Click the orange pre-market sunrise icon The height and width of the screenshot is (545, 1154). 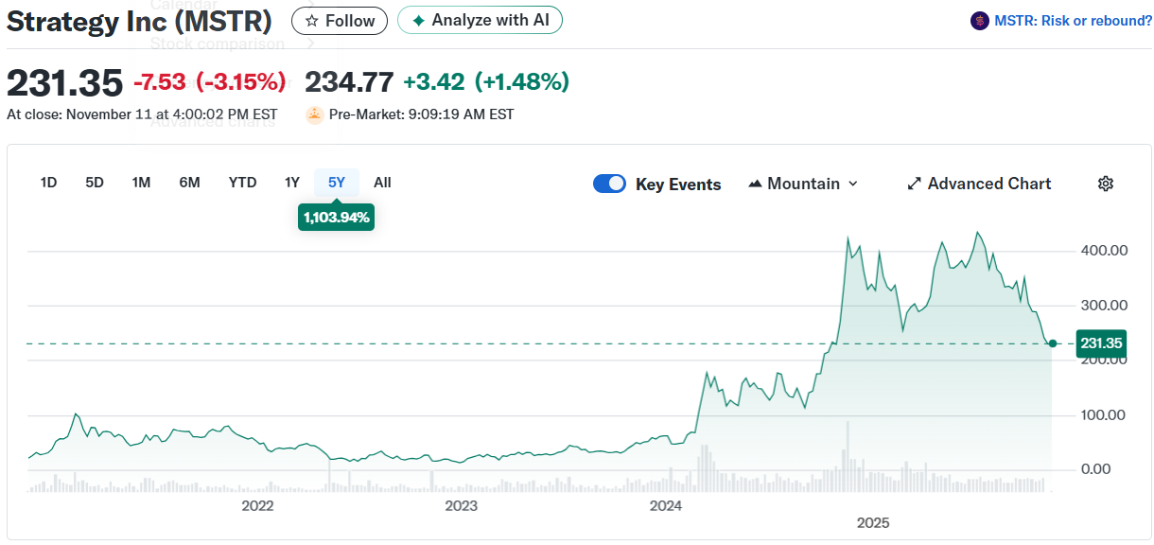click(314, 114)
